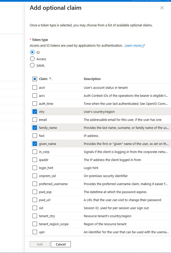Select the Access token type

tap(32, 59)
